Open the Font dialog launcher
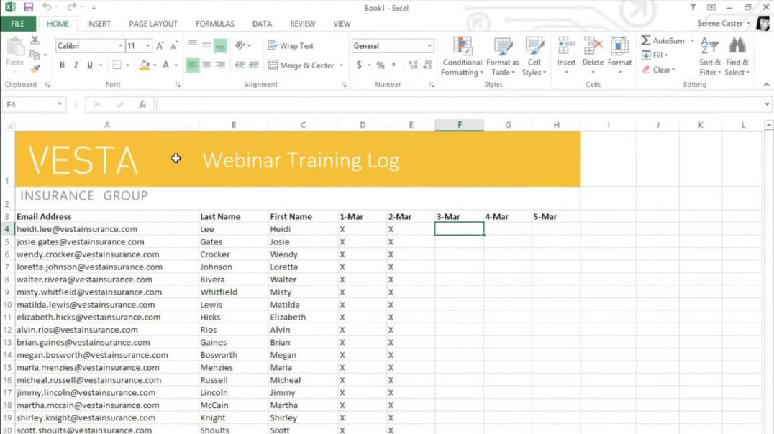This screenshot has height=434, width=774. [178, 85]
